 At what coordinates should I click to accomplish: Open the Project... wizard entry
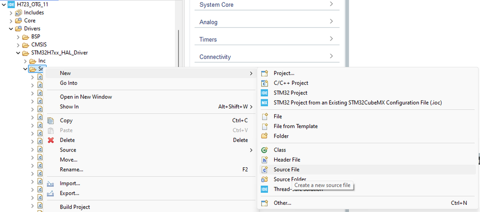click(367, 73)
